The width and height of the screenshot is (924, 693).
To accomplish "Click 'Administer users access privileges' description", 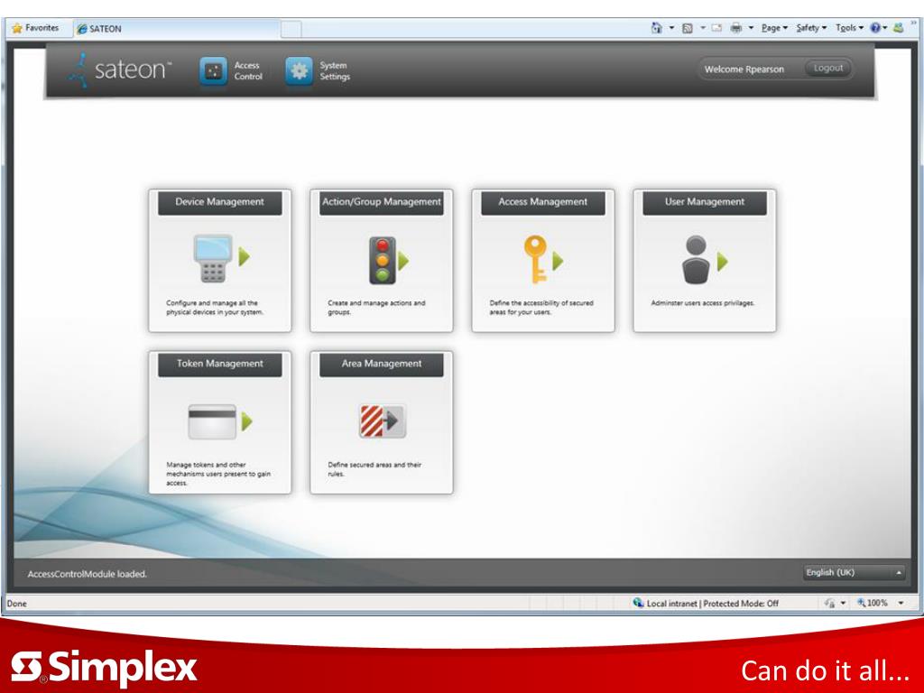I will click(x=702, y=303).
